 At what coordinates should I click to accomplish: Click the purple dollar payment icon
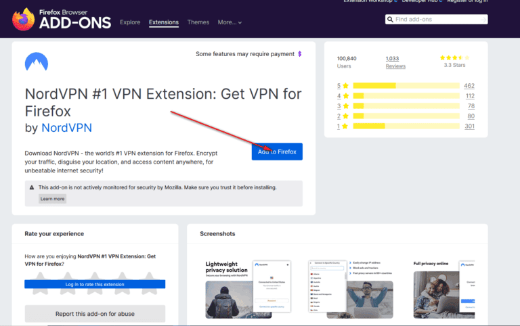[x=300, y=53]
